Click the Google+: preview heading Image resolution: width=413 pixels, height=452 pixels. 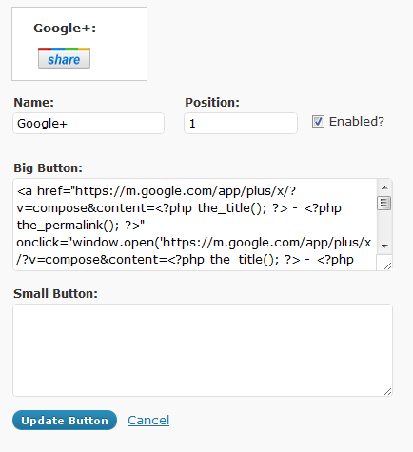point(65,29)
